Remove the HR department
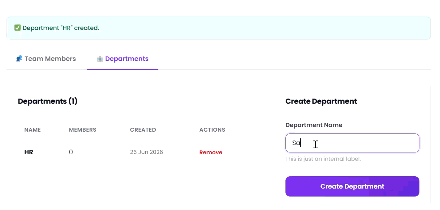This screenshot has width=440, height=210. [211, 152]
